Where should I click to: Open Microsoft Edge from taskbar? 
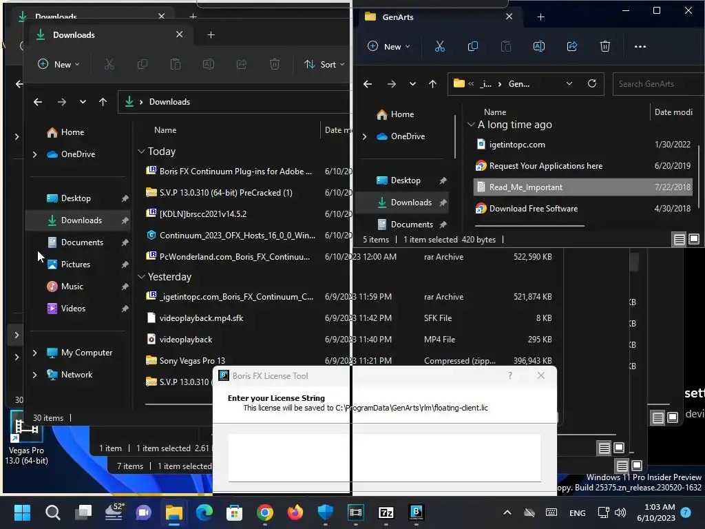(204, 512)
